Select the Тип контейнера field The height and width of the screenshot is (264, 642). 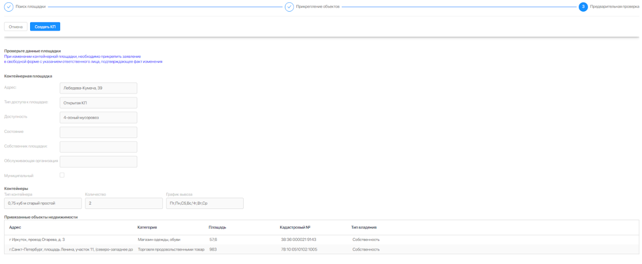43,203
